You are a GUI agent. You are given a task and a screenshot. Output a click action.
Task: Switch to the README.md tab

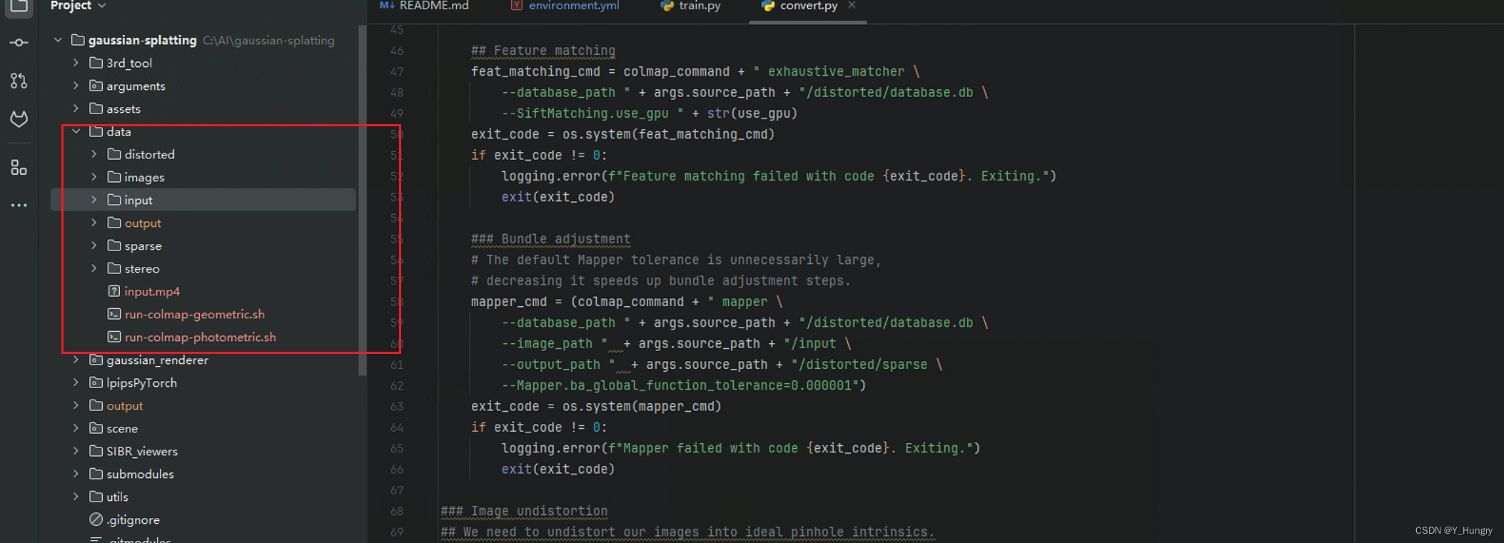[x=433, y=6]
